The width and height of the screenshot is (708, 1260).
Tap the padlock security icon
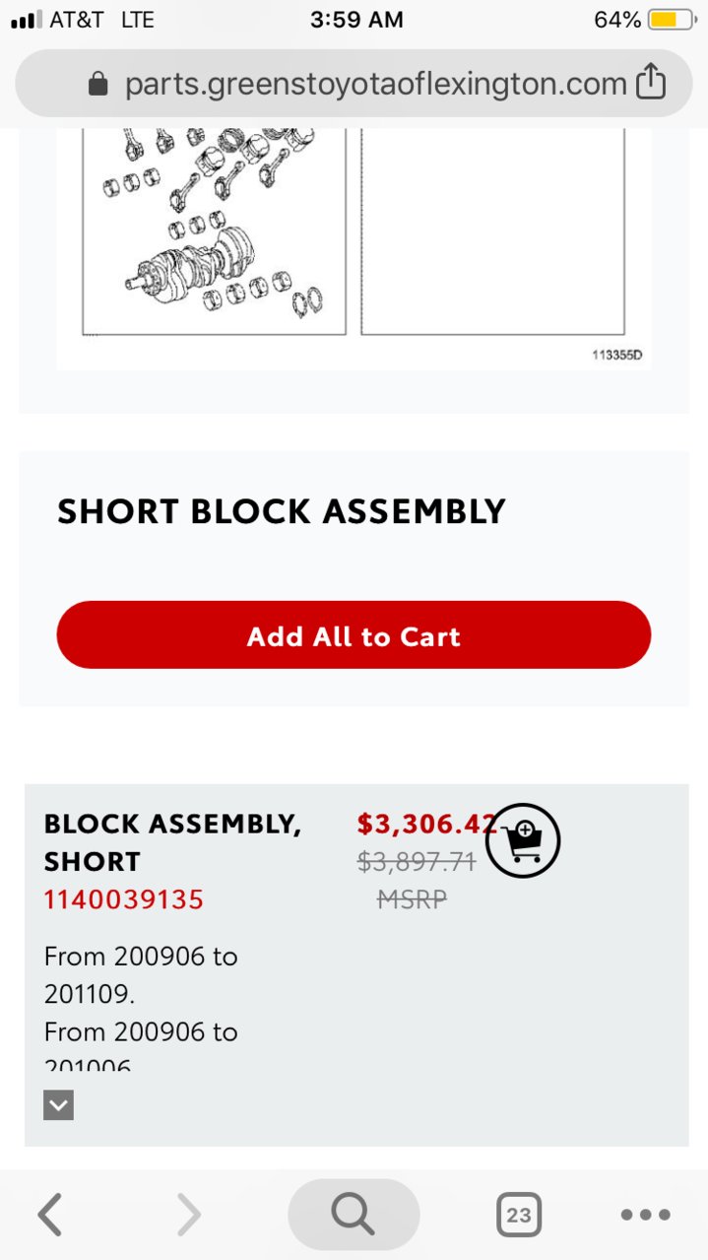point(97,85)
